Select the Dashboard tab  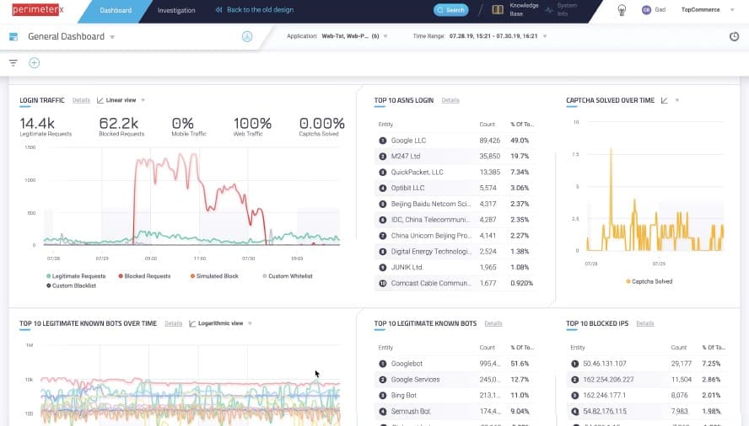[x=115, y=10]
